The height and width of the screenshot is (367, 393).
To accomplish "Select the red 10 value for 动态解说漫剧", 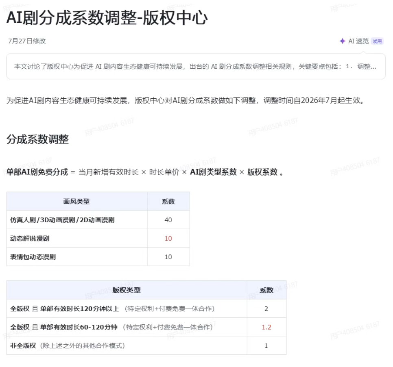I will tap(168, 238).
